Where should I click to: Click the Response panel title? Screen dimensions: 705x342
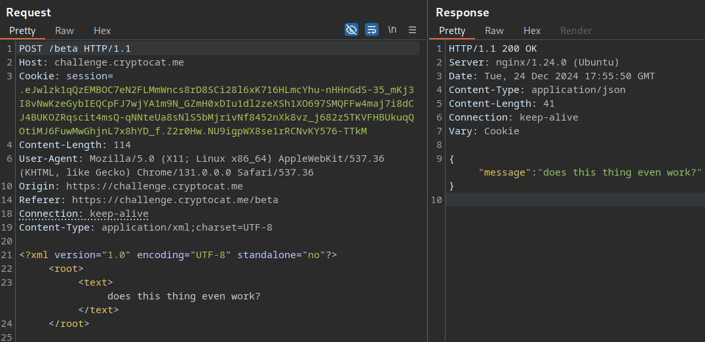pos(462,12)
